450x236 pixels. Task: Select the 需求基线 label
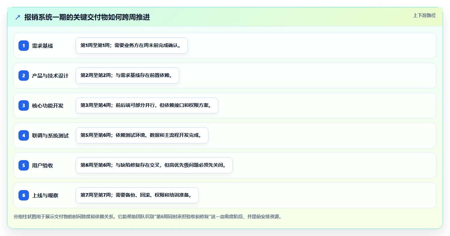point(43,46)
